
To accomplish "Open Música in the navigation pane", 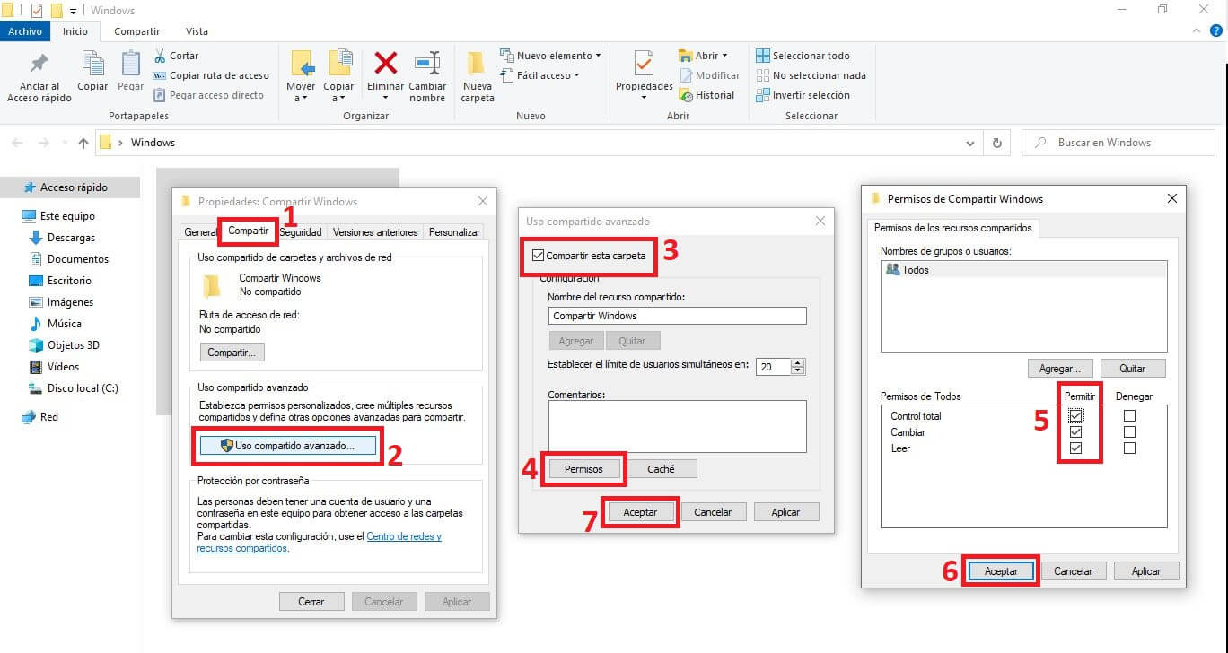I will coord(55,324).
